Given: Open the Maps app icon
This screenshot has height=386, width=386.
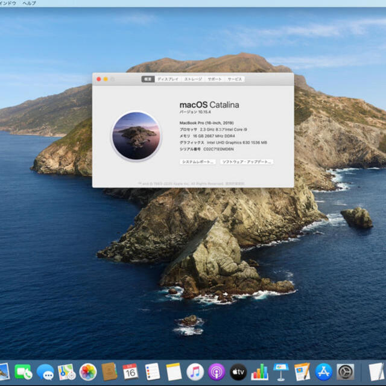Looking at the screenshot, I should tap(66, 372).
